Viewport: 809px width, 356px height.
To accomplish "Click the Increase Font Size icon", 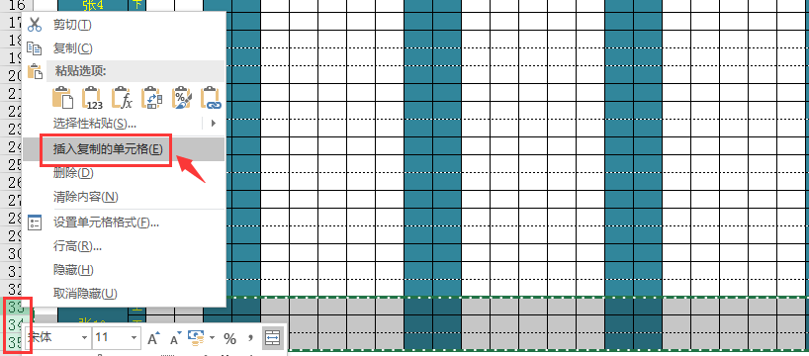I will point(153,338).
